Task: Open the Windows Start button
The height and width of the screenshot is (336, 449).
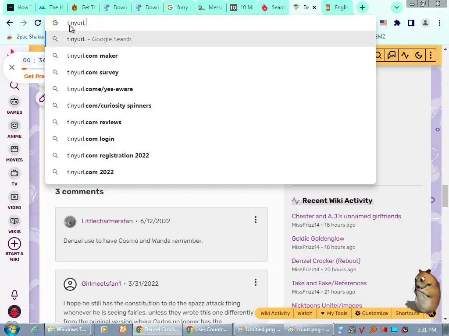Action: tap(11, 329)
